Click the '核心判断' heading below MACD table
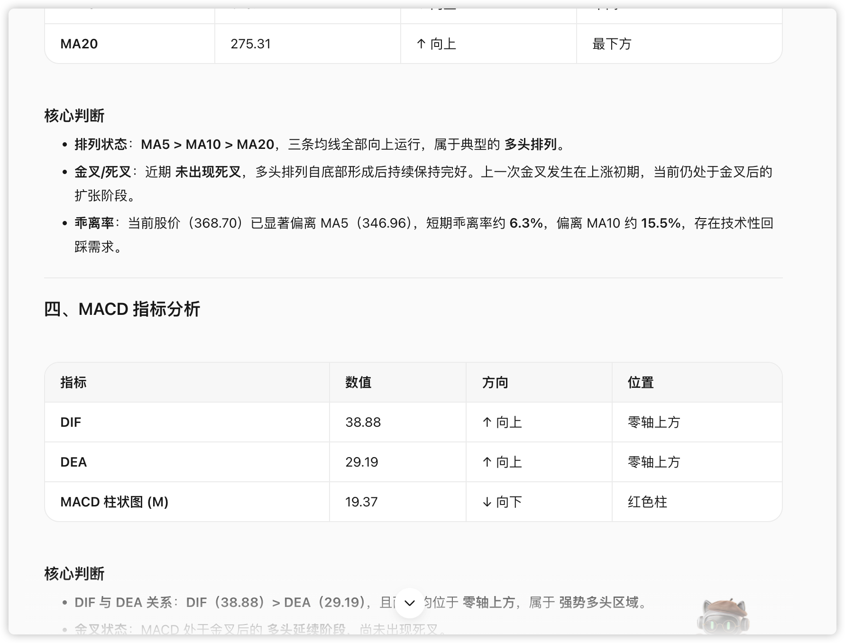The image size is (845, 643). (74, 574)
